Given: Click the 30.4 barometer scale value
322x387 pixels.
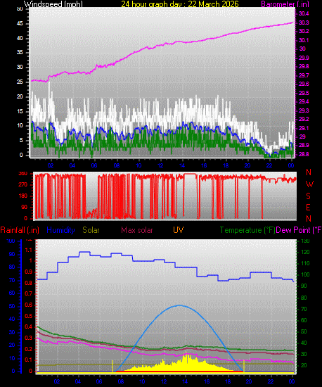Looking at the screenshot, I should coord(304,13).
